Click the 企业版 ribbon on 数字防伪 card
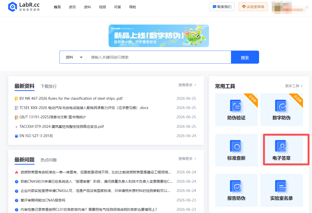The height and width of the screenshot is (213, 312). pos(297,99)
